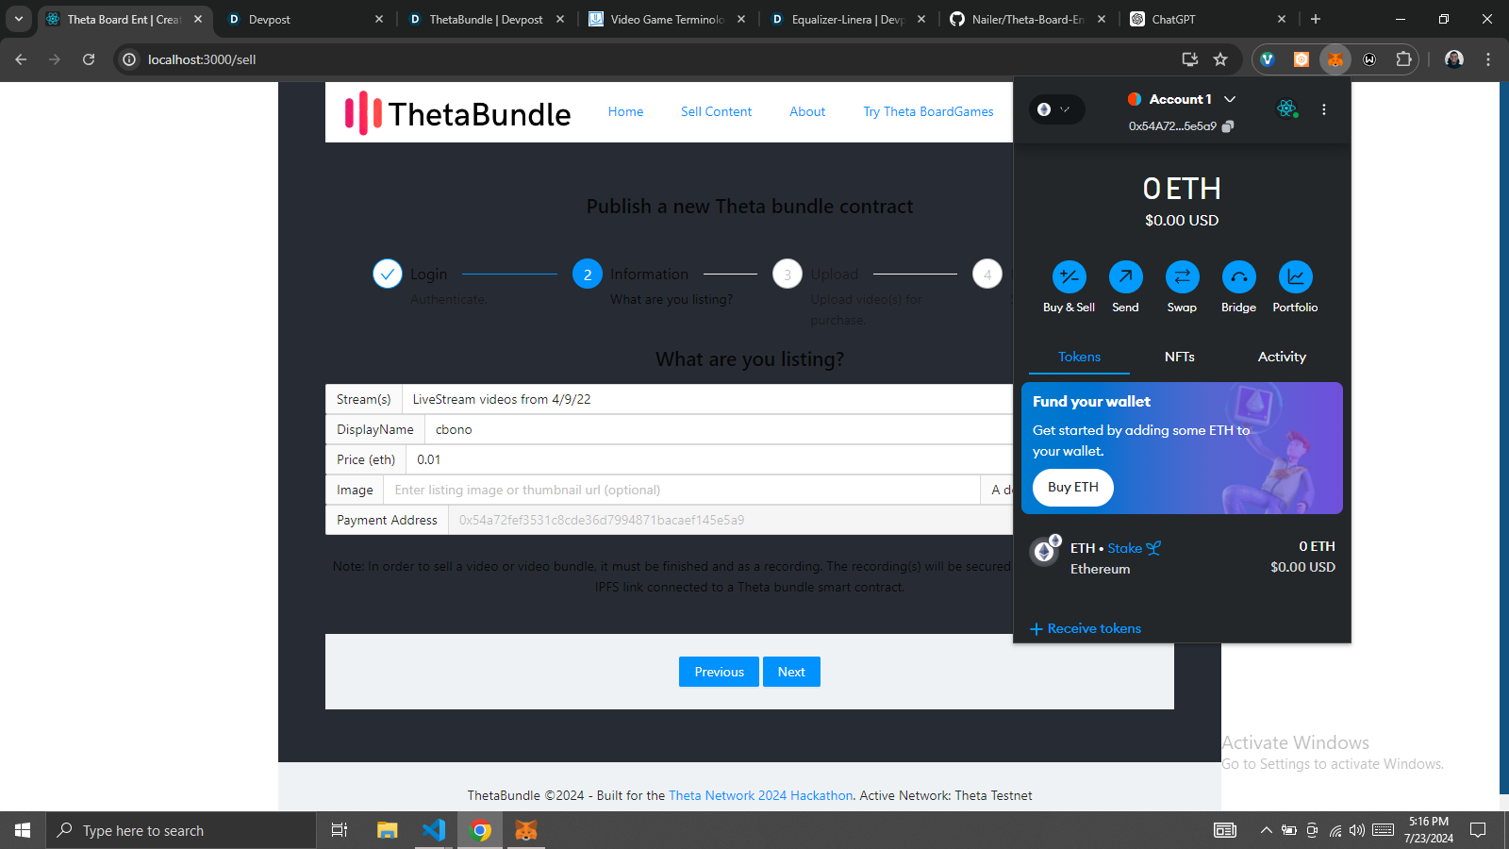Open the Chrome Extensions puzzle icon
1509x849 pixels.
pyautogui.click(x=1403, y=59)
